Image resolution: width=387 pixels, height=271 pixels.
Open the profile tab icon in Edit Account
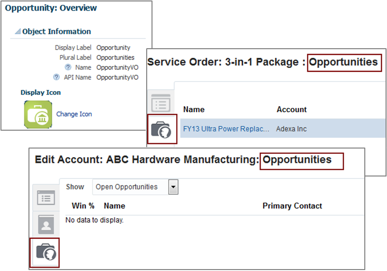(x=46, y=197)
